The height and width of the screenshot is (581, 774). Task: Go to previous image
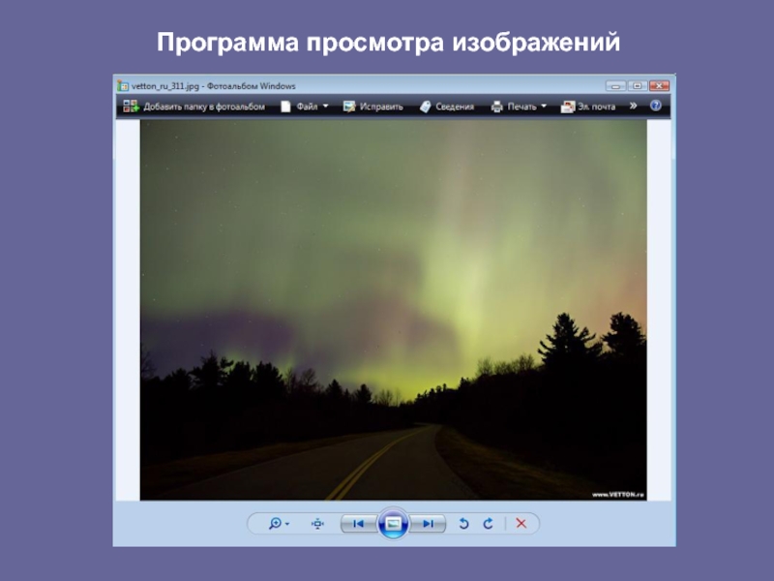coord(359,524)
